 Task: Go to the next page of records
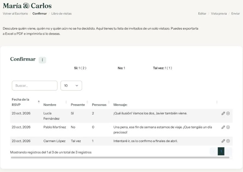pos(228,151)
